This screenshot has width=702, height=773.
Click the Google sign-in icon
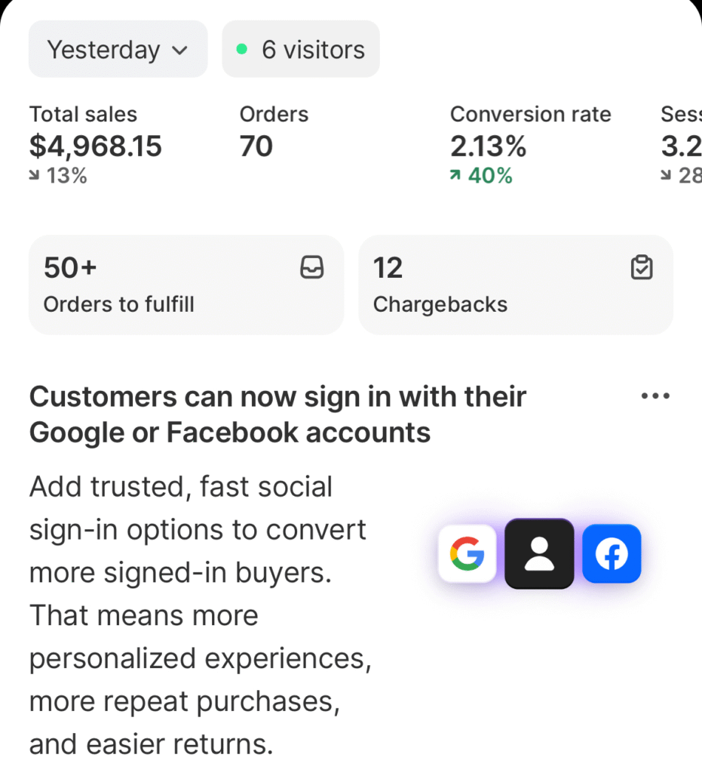[x=467, y=555]
